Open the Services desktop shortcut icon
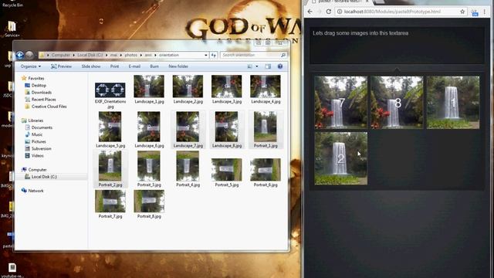This screenshot has width=494, height=278. tap(12, 29)
